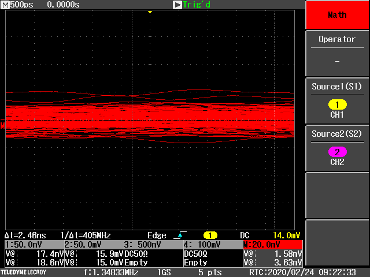
Task: Click the f:1.34833MHz frequency readout
Action: tap(111, 272)
